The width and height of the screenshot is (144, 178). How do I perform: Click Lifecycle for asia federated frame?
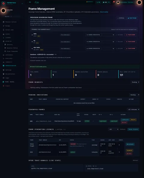125,120
